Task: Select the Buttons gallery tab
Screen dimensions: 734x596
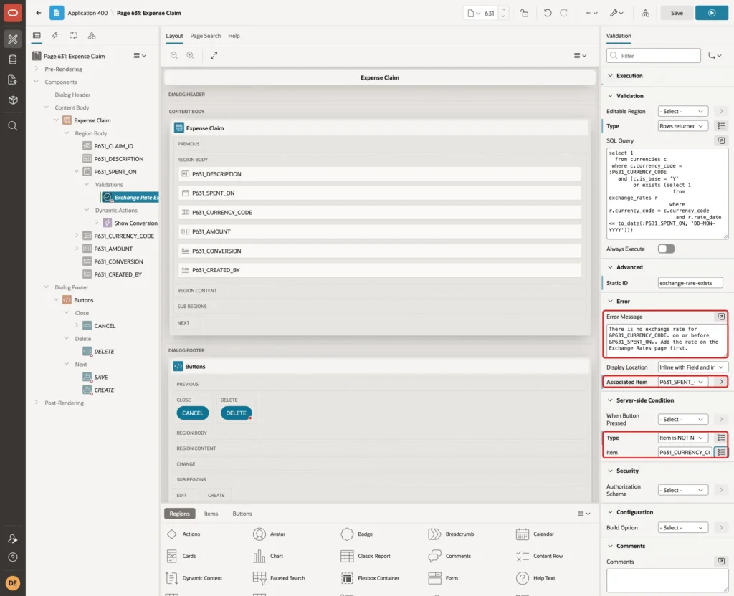Action: tap(242, 514)
